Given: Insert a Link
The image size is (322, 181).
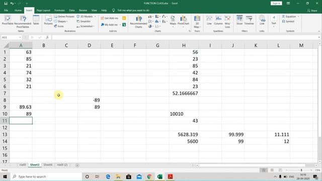Looking at the screenshot, I should 262,20.
